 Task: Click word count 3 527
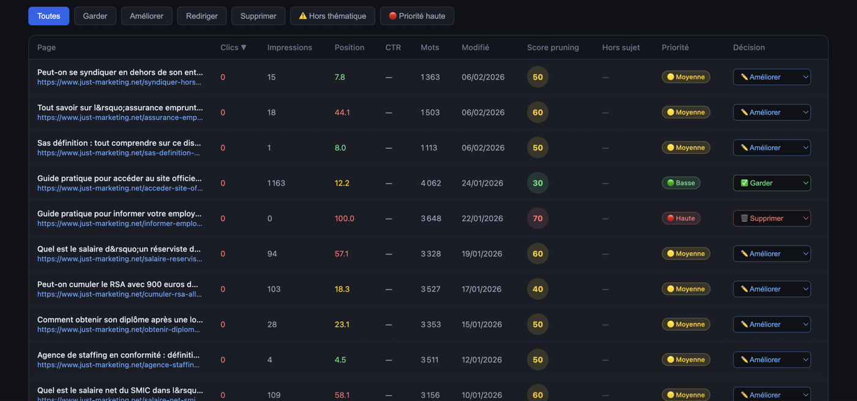point(430,289)
